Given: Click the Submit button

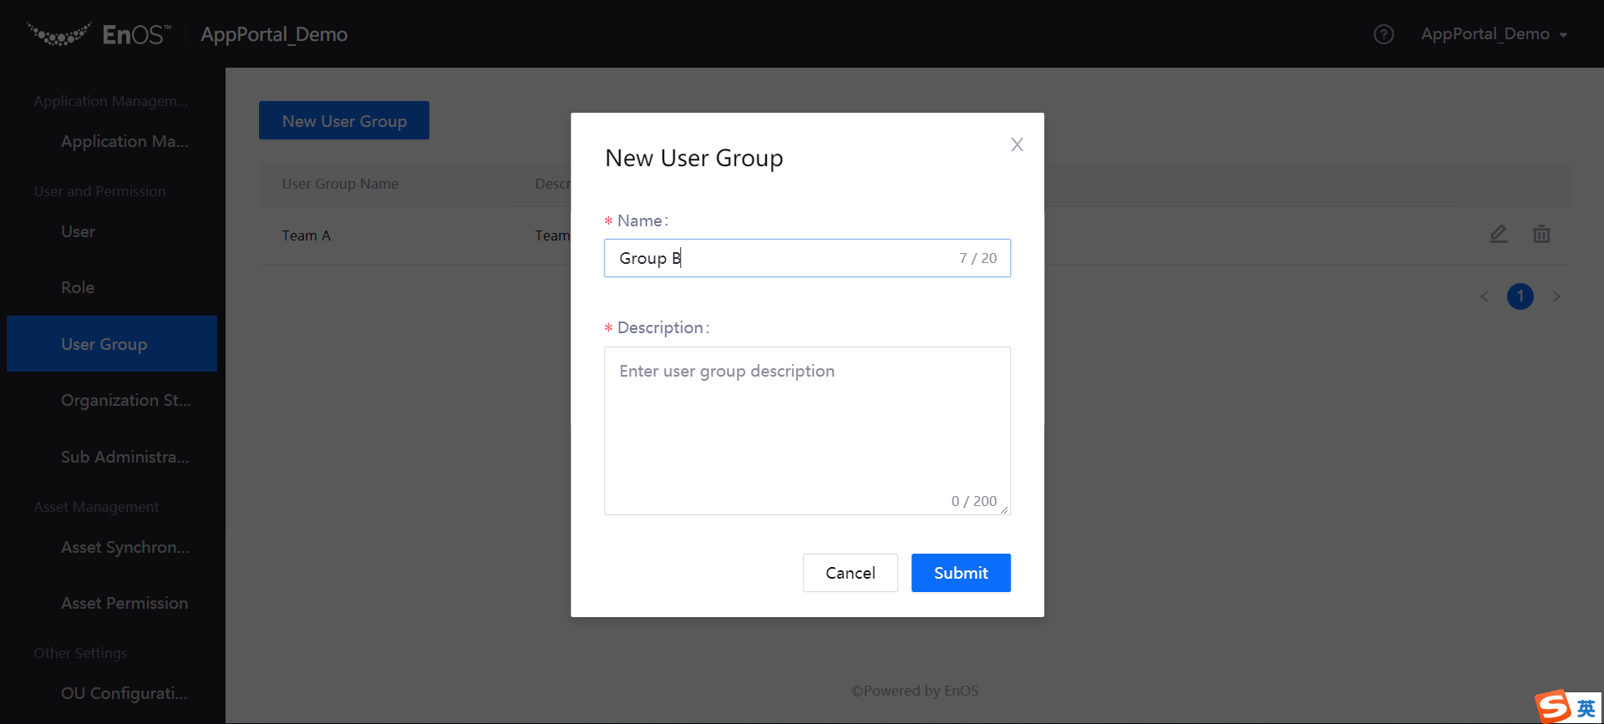Looking at the screenshot, I should pyautogui.click(x=961, y=573).
